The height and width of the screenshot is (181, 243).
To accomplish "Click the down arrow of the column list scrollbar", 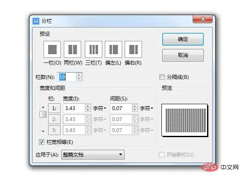I will click(43, 132).
